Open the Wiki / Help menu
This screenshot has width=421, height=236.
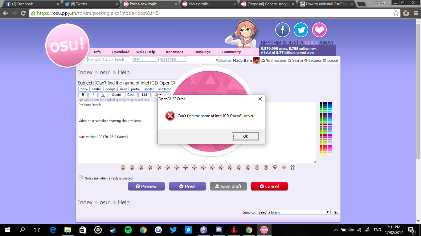click(145, 52)
